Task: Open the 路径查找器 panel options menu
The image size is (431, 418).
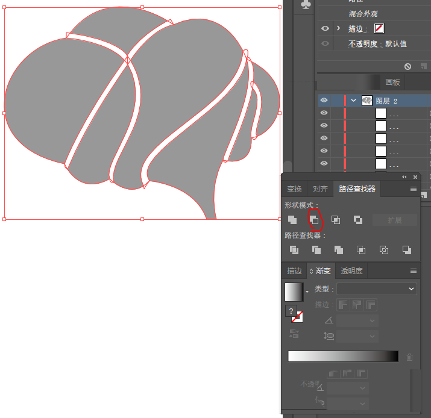Action: point(414,189)
